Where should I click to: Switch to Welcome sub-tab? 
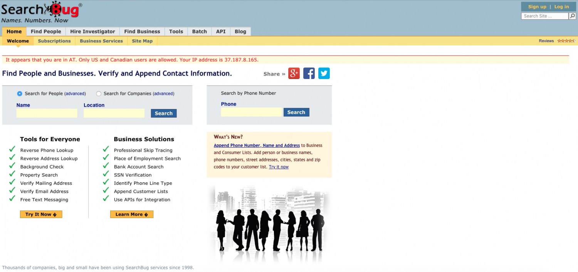(18, 41)
